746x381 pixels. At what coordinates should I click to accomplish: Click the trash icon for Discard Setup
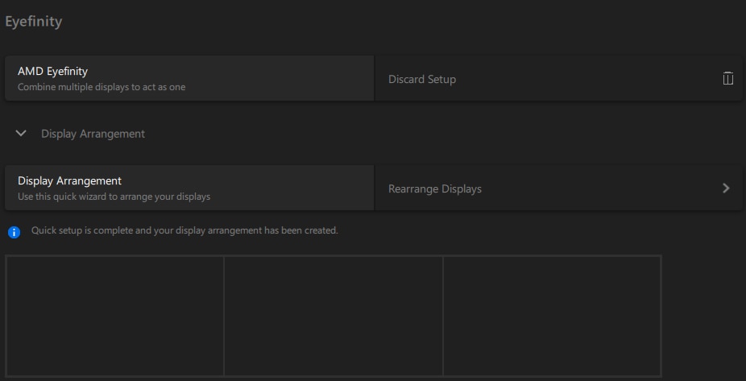coord(728,78)
